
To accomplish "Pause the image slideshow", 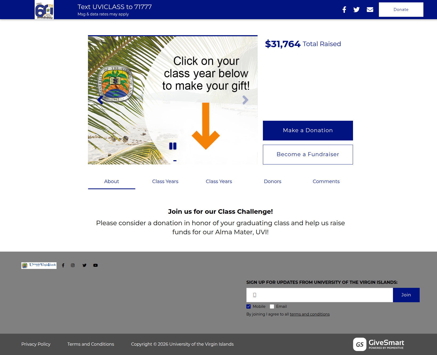I will coord(173,146).
